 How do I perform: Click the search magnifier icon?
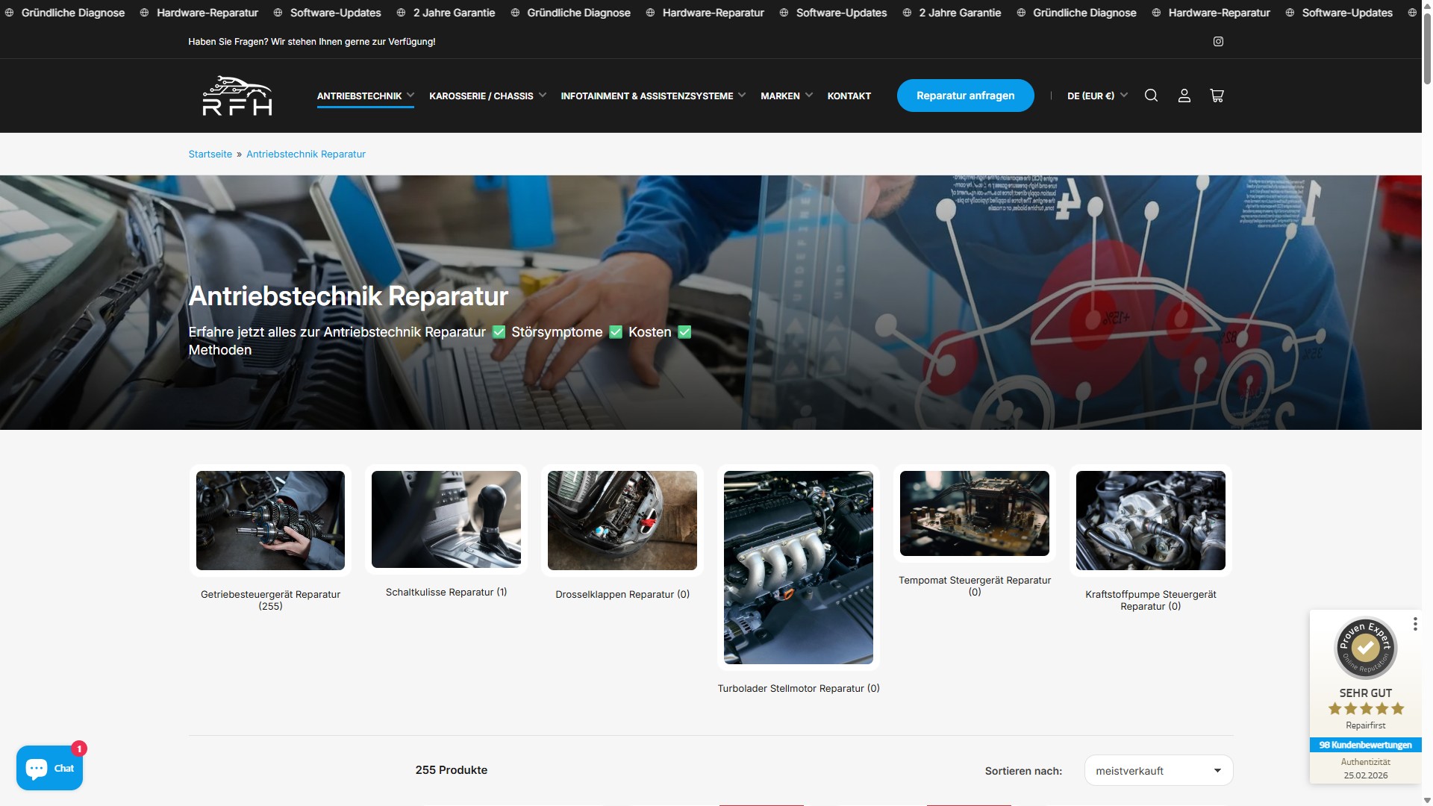click(x=1151, y=96)
